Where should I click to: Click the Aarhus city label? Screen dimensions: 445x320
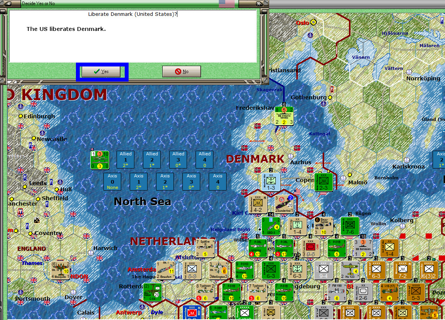pos(301,162)
